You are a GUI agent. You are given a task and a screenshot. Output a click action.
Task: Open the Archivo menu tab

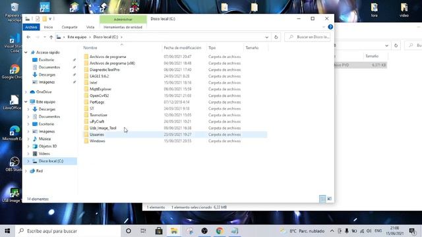click(x=31, y=27)
